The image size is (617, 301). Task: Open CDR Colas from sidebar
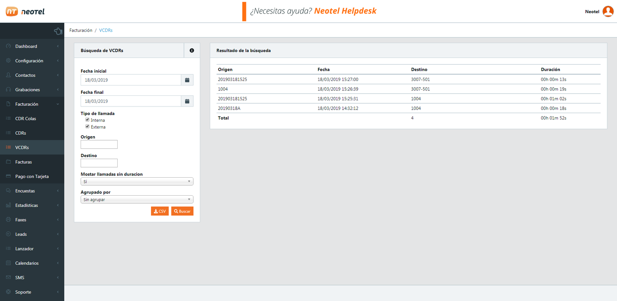[x=26, y=118]
